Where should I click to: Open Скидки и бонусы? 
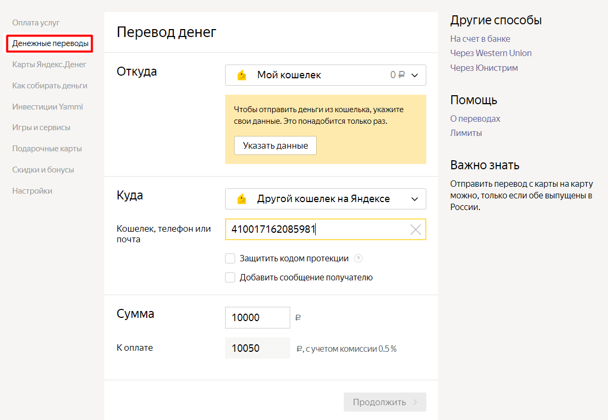[x=43, y=170]
